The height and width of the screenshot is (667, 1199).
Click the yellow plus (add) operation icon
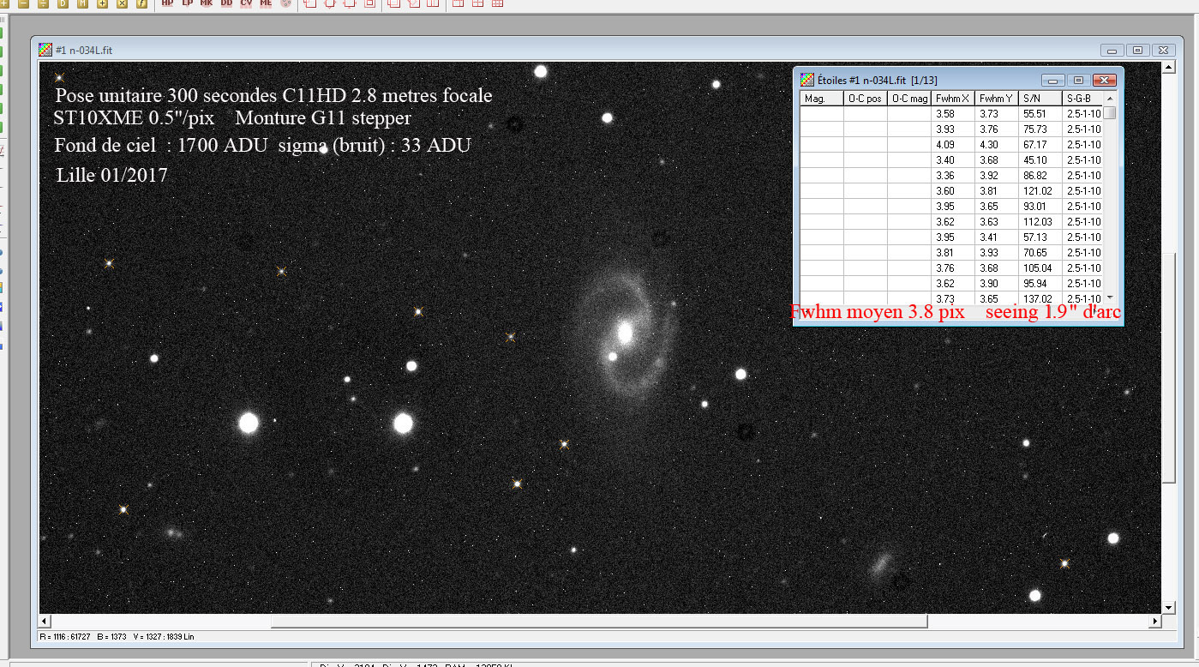tap(102, 3)
